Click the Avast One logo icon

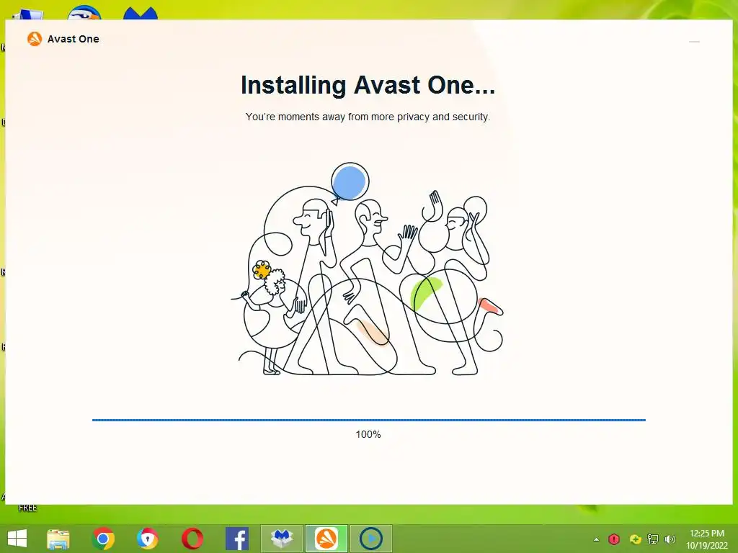[35, 39]
